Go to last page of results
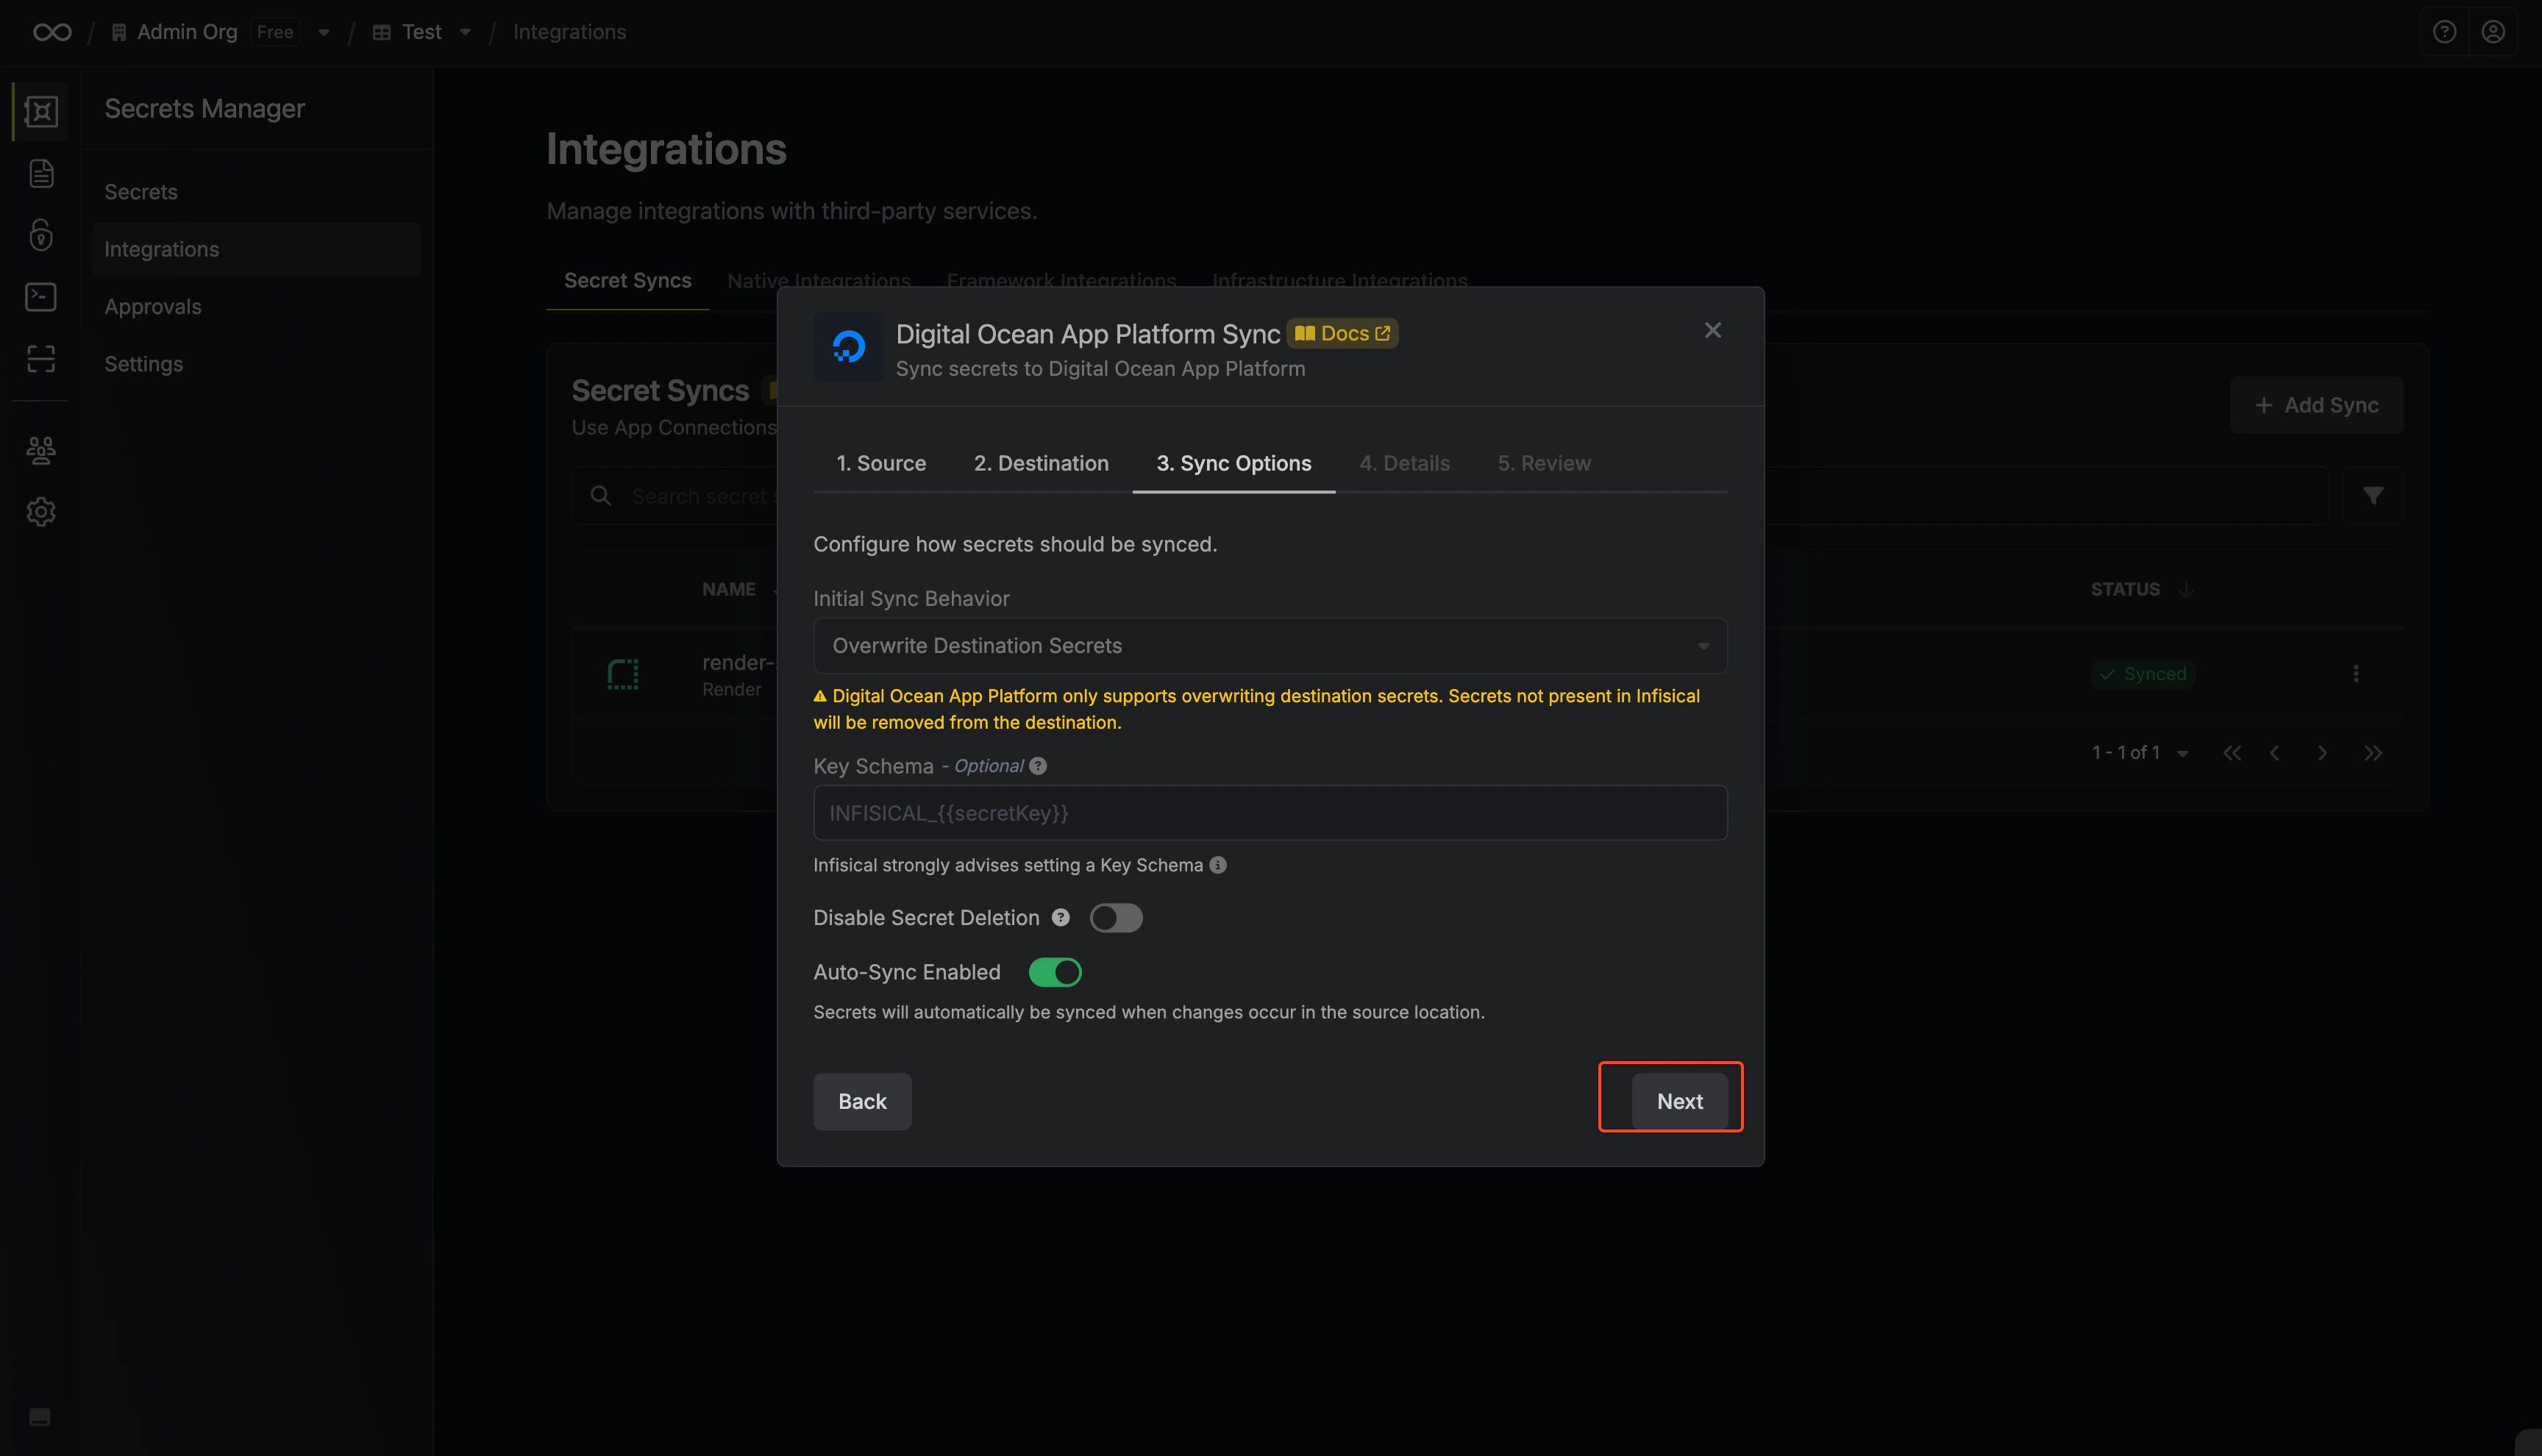This screenshot has height=1456, width=2542. [x=2372, y=753]
